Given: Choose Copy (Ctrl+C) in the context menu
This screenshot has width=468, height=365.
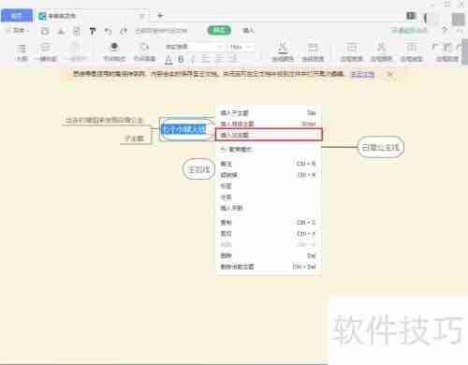Looking at the screenshot, I should click(x=269, y=223).
